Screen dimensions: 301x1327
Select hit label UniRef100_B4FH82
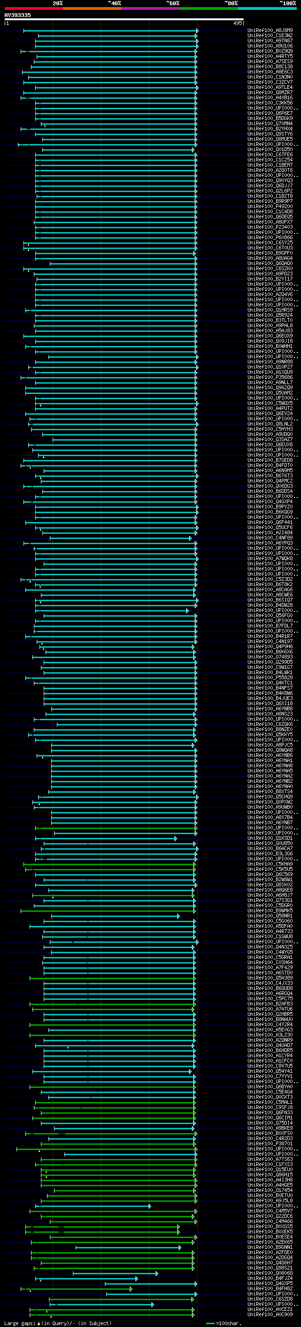tap(270, 1288)
